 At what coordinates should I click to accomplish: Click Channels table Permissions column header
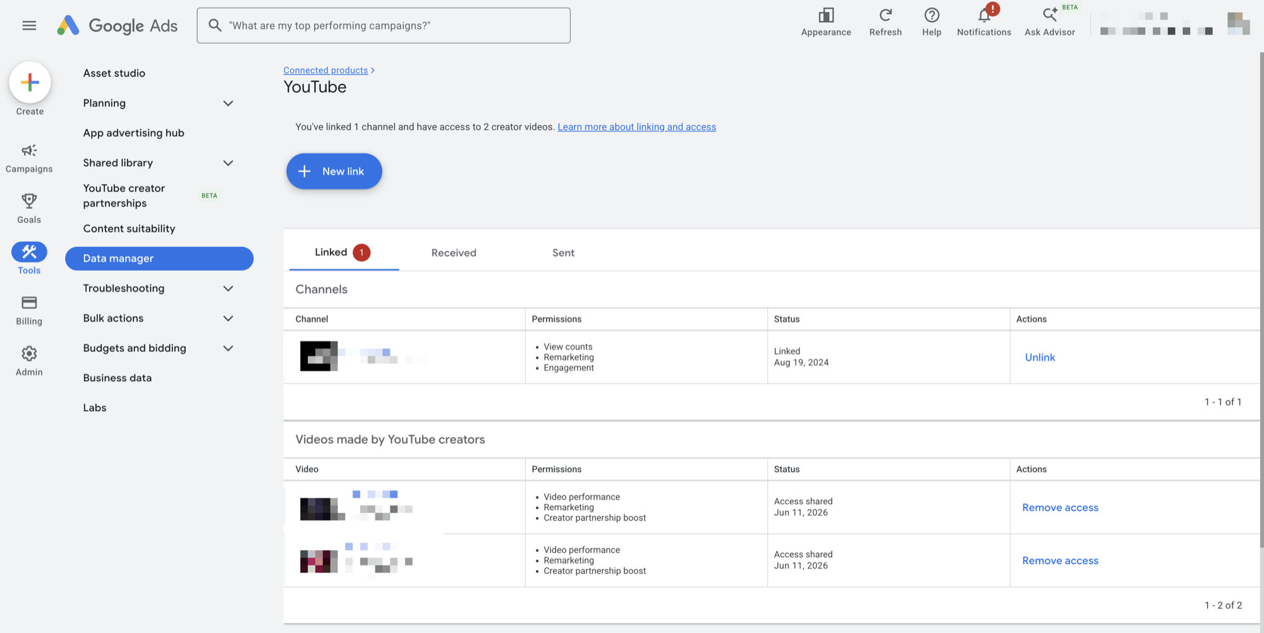click(x=556, y=319)
